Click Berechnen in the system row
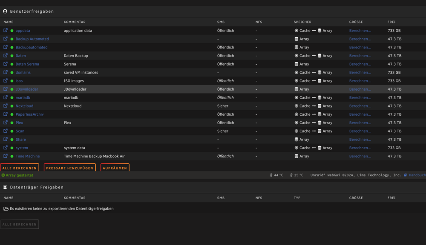 tap(360, 148)
